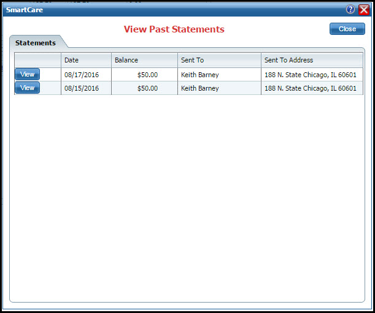This screenshot has width=375, height=313.
Task: View the 08/15/2016 statement
Action: (28, 88)
